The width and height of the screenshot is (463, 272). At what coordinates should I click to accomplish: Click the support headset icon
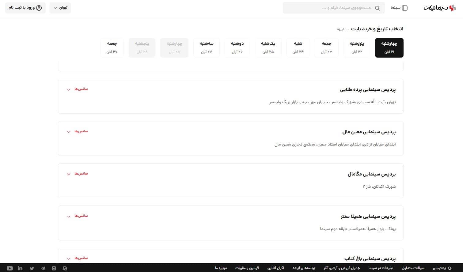pyautogui.click(x=450, y=268)
